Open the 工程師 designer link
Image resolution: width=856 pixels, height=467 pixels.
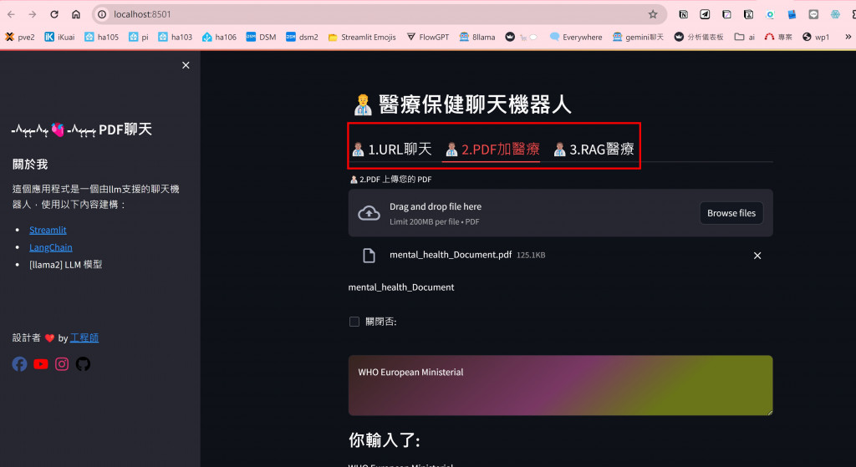pyautogui.click(x=84, y=338)
